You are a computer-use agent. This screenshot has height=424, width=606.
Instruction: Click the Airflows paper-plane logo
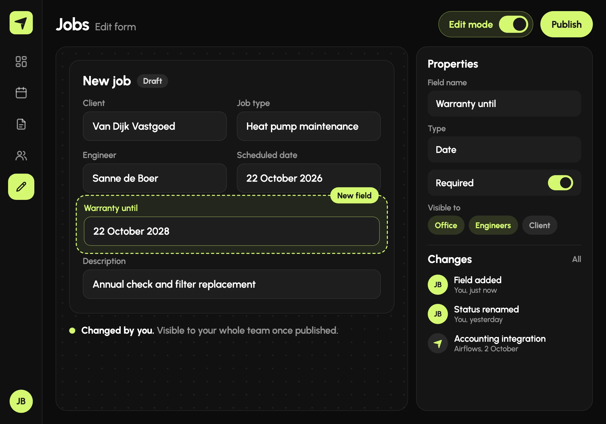click(x=21, y=23)
